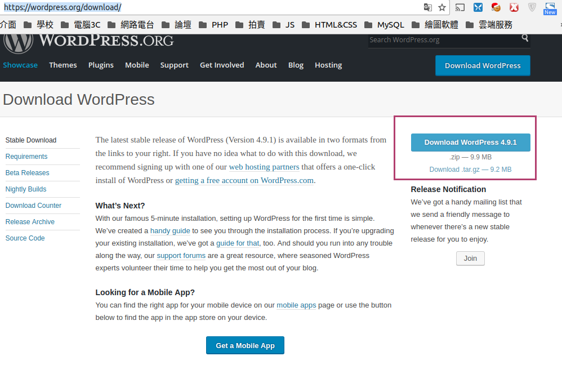Open the mobile apps link

click(x=296, y=305)
